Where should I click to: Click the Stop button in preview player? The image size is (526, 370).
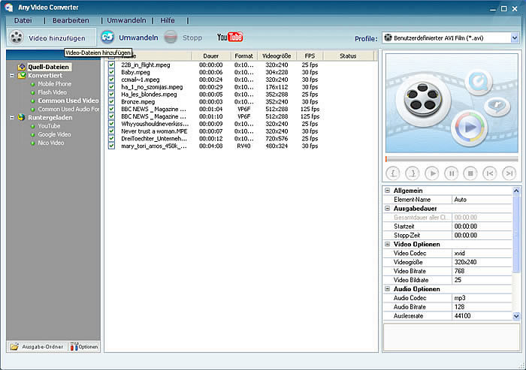470,173
